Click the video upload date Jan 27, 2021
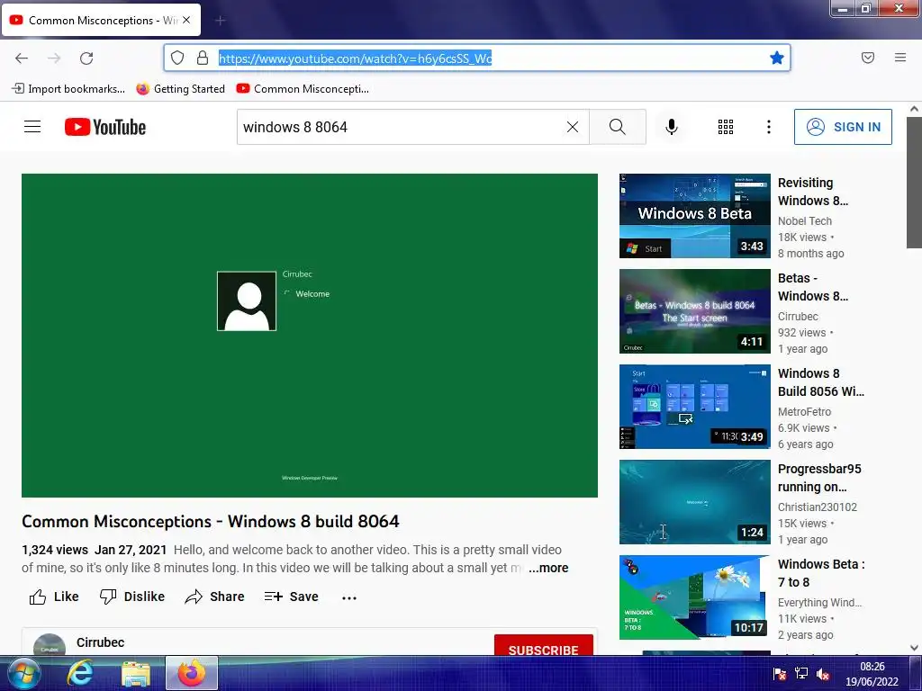The image size is (922, 691). [x=131, y=550]
